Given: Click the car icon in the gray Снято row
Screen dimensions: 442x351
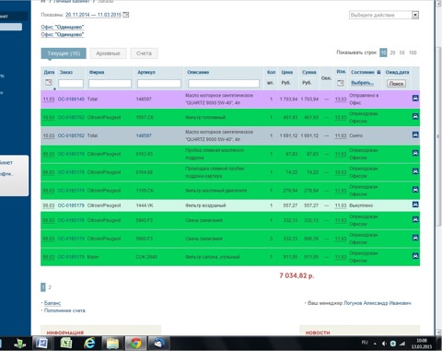Looking at the screenshot, I should coord(415,135).
